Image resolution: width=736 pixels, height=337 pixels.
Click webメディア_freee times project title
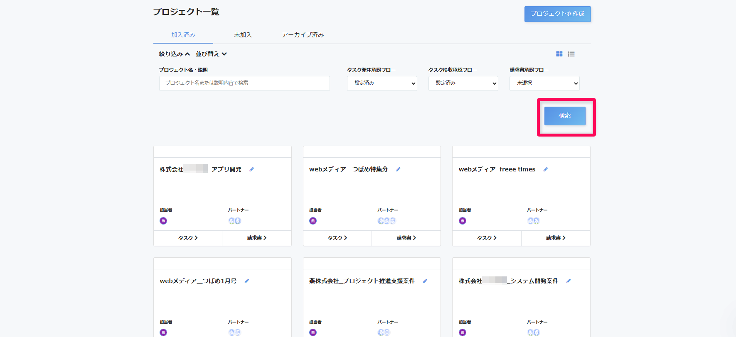tap(497, 169)
